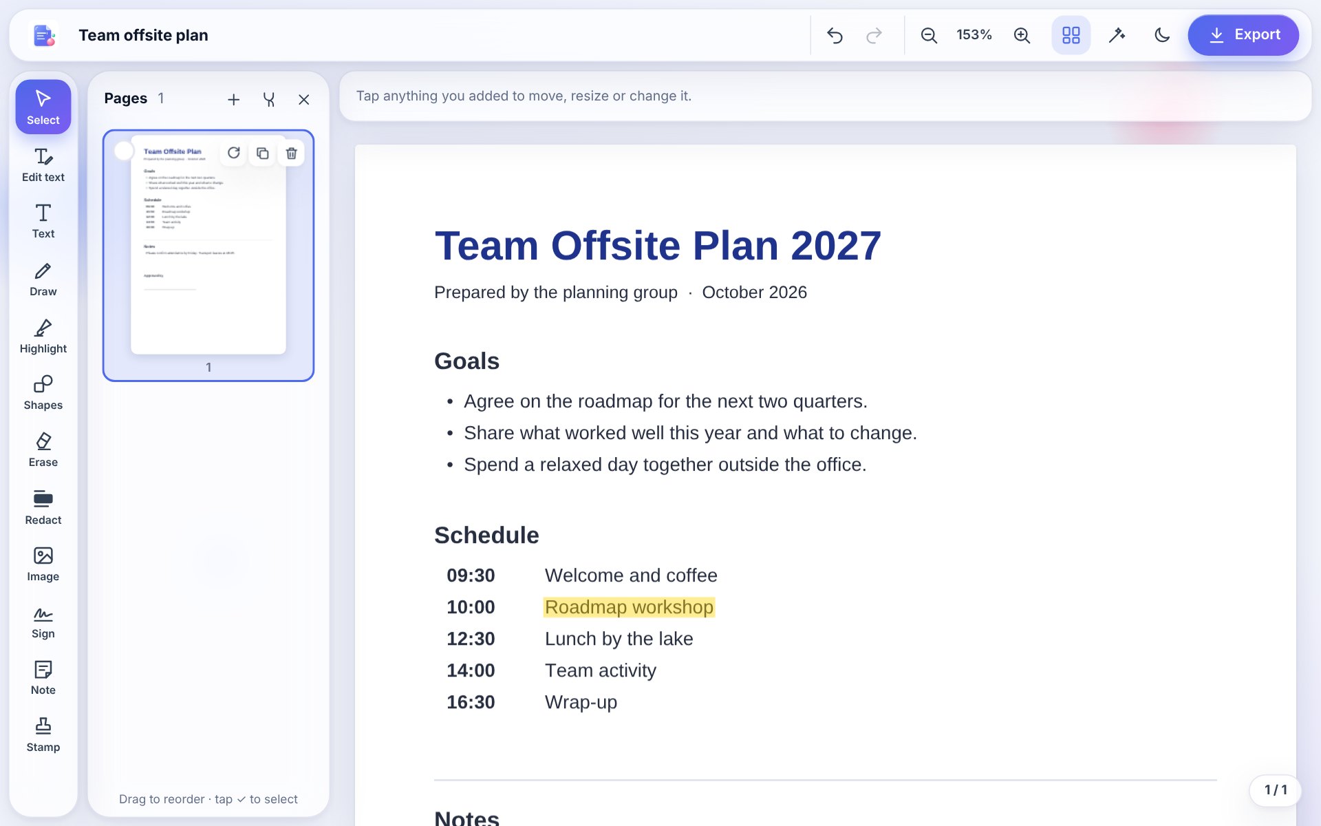
Task: Undo the last action
Action: click(x=835, y=35)
